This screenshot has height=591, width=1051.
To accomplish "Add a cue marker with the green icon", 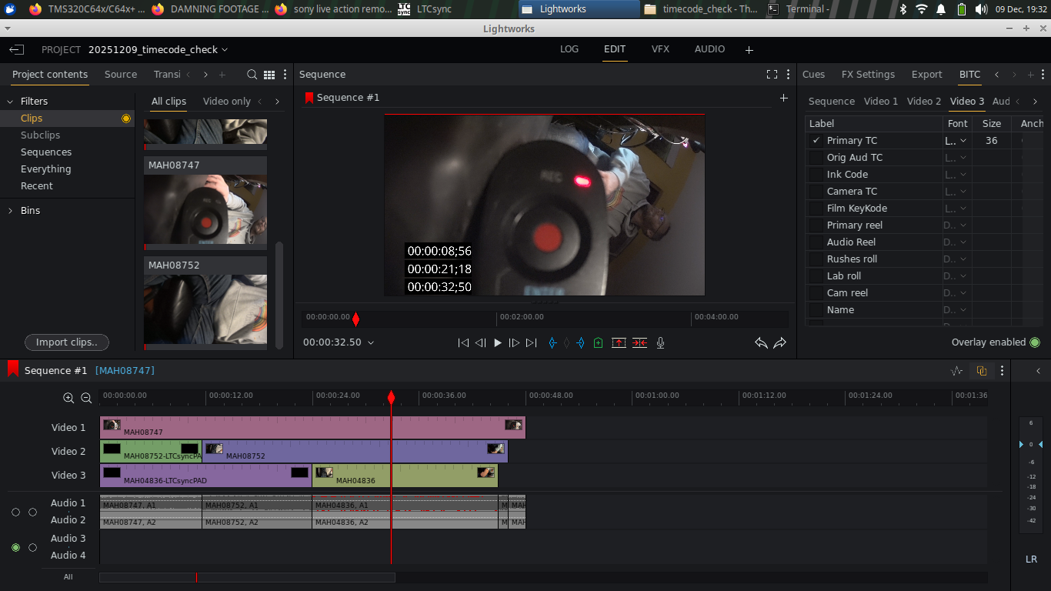I will coord(599,342).
